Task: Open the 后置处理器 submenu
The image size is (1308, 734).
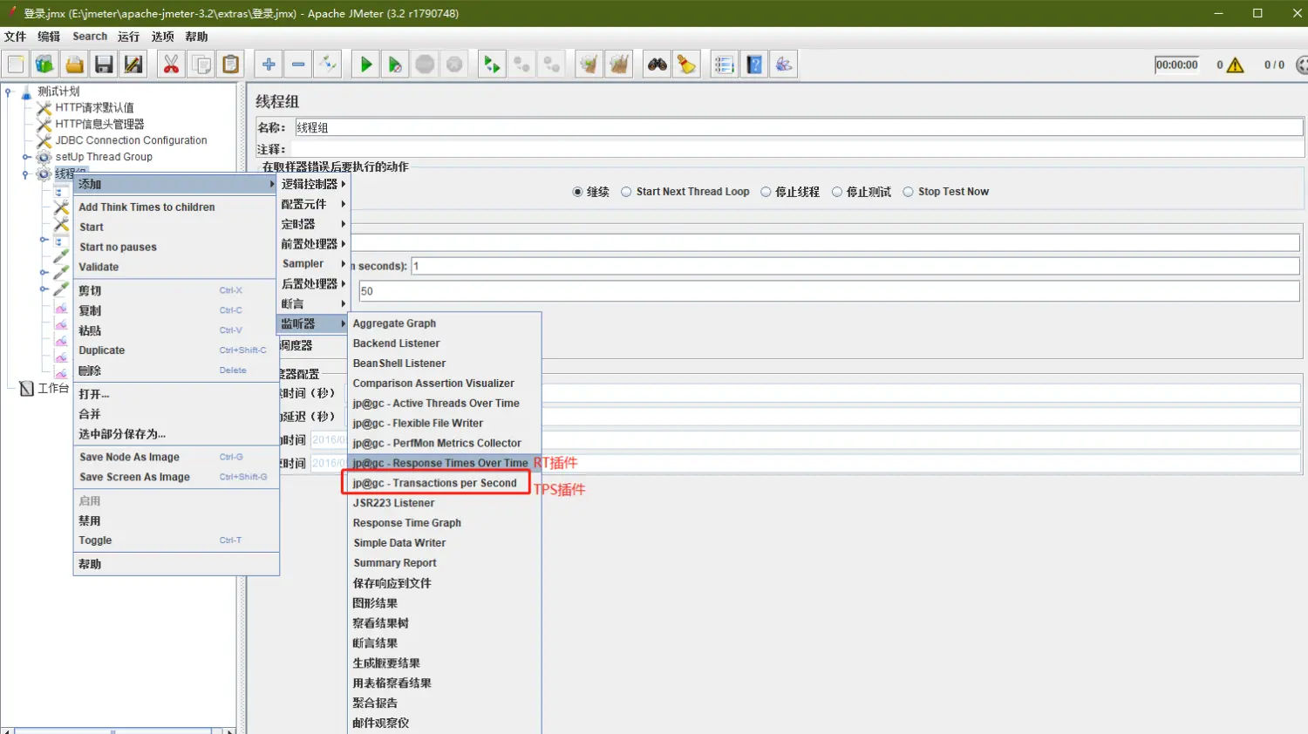Action: click(312, 283)
